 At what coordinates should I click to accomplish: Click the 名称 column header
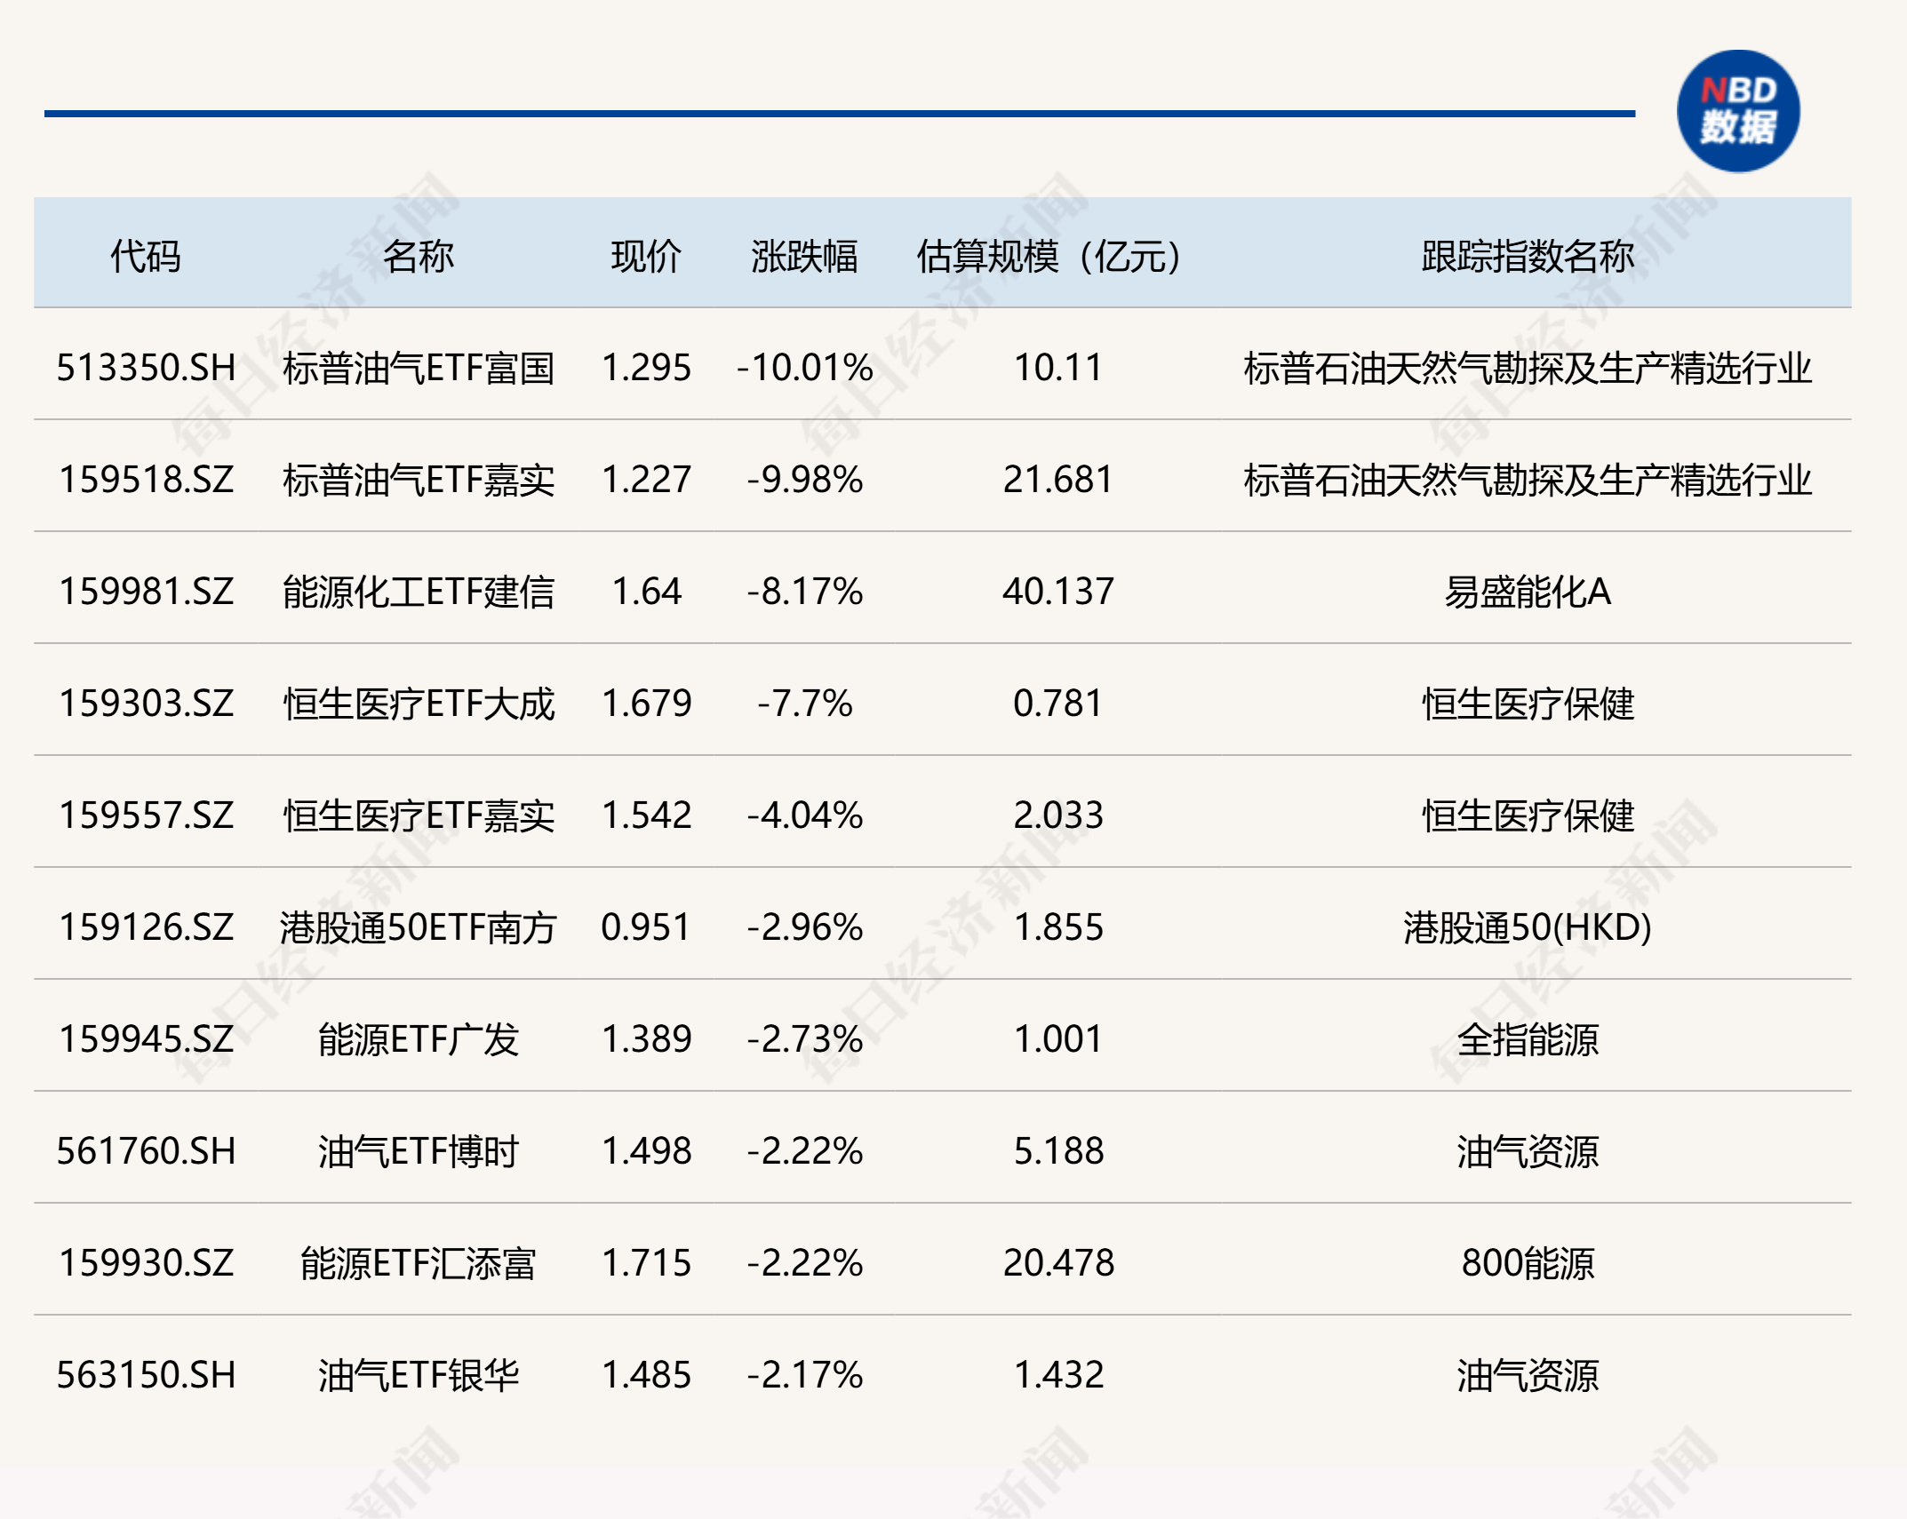[418, 256]
